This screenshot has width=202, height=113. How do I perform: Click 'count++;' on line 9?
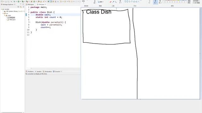46,27
